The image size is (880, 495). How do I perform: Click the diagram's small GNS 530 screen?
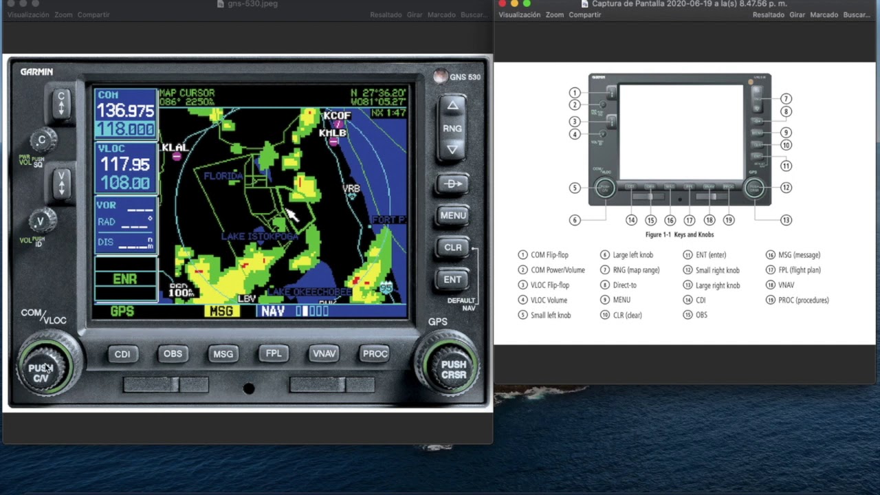pos(681,132)
